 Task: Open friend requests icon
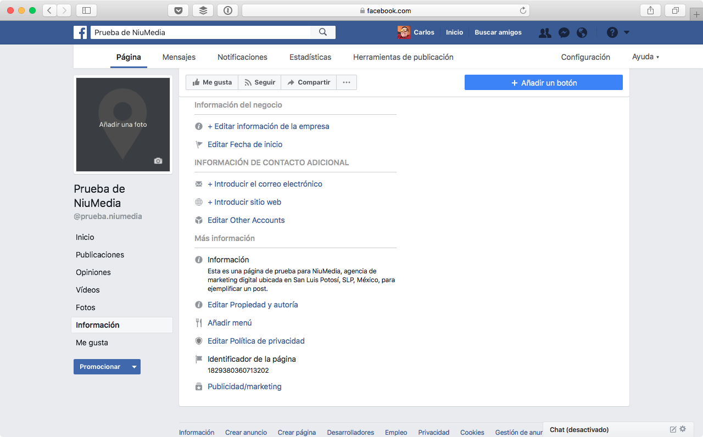[545, 33]
